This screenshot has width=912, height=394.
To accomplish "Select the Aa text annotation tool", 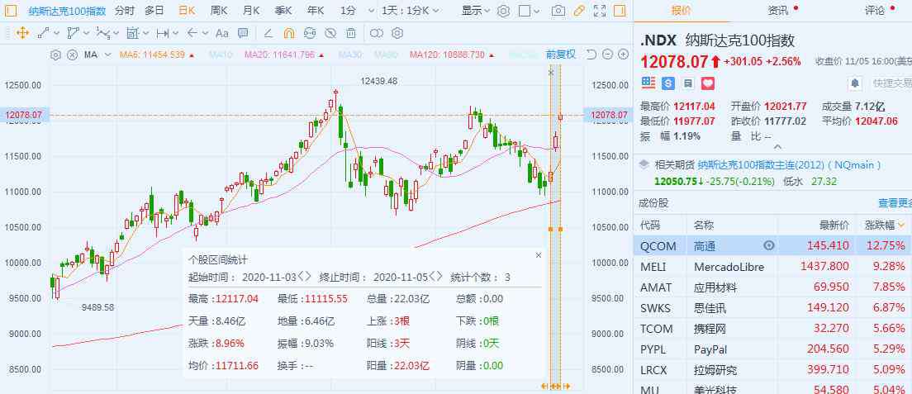I will [x=222, y=33].
